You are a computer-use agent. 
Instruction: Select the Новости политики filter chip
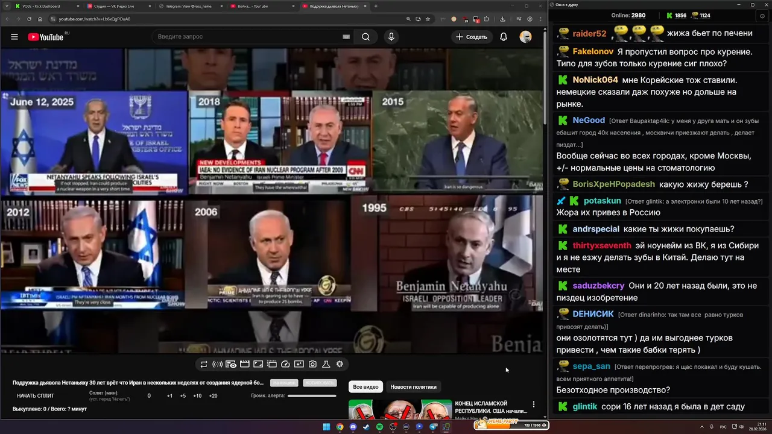coord(413,386)
